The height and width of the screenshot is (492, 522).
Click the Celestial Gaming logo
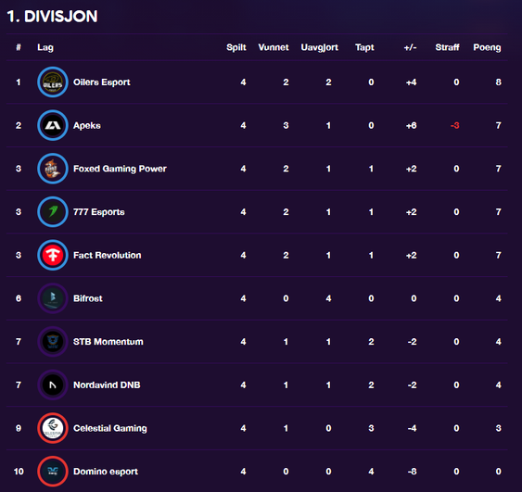[53, 428]
